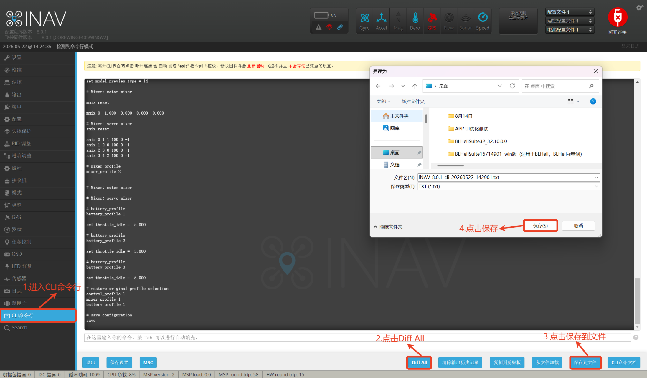Click the CLI output vertical scrollbar thumb

(637, 301)
